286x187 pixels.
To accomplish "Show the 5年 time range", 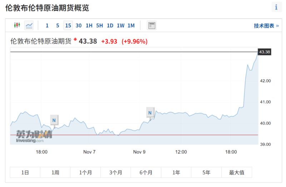I will tap(206, 172).
